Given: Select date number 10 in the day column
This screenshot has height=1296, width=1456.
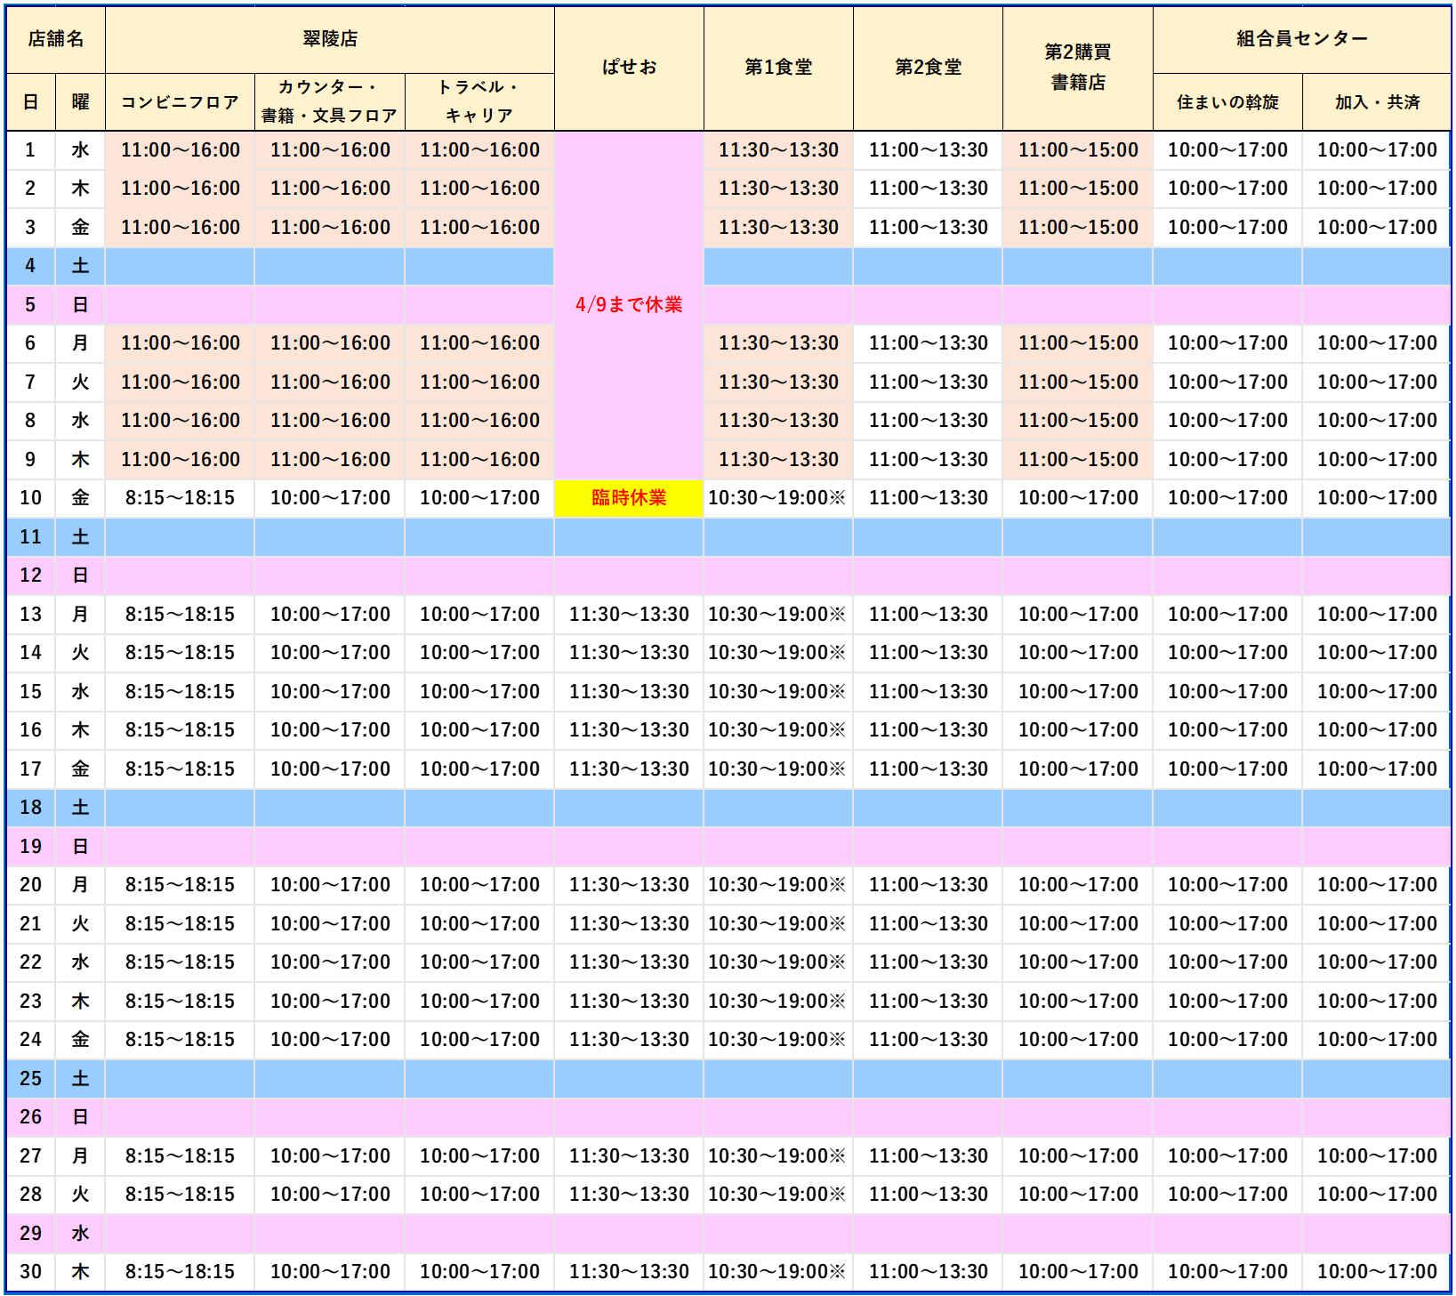Looking at the screenshot, I should [x=30, y=498].
